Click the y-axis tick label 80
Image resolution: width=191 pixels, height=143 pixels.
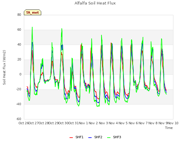[x=19, y=15]
